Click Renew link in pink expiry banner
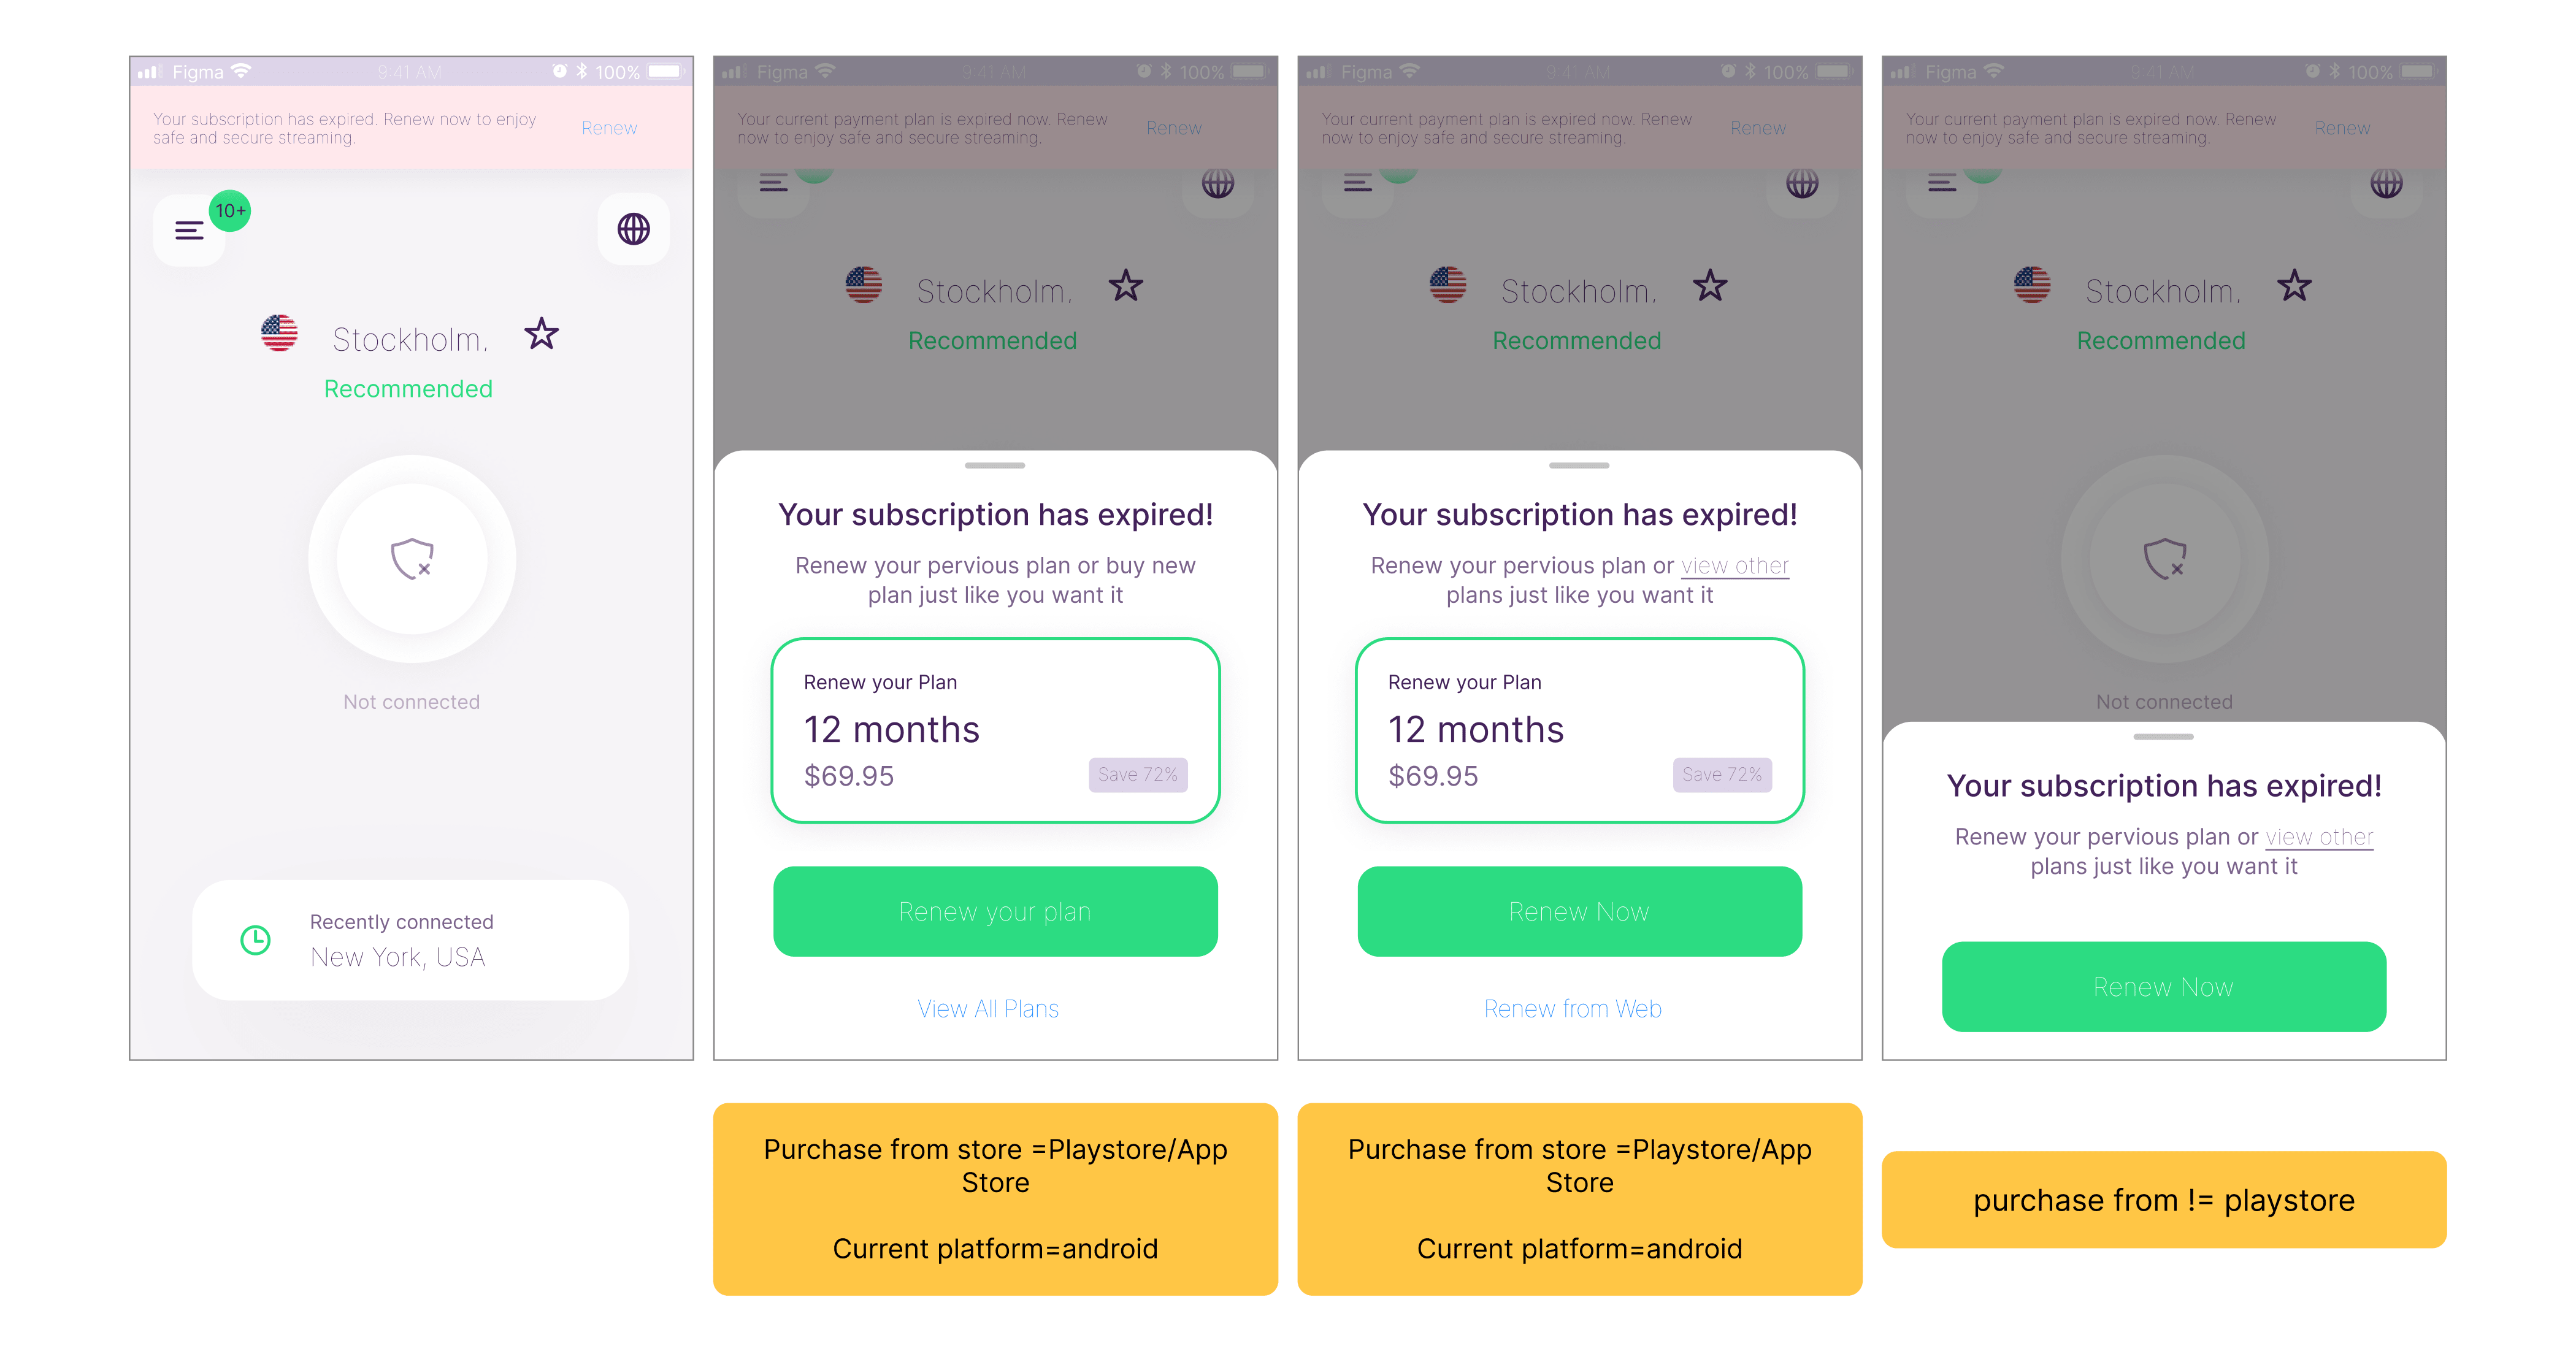Viewport: 2576px width, 1351px height. [x=609, y=128]
